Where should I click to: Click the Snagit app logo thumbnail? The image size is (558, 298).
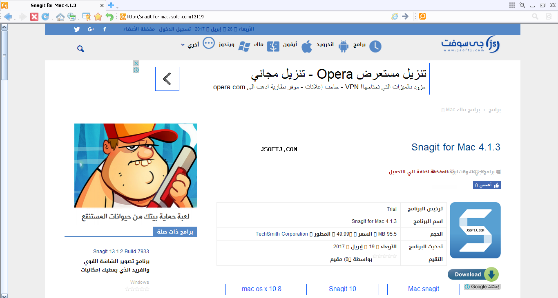coord(475,230)
